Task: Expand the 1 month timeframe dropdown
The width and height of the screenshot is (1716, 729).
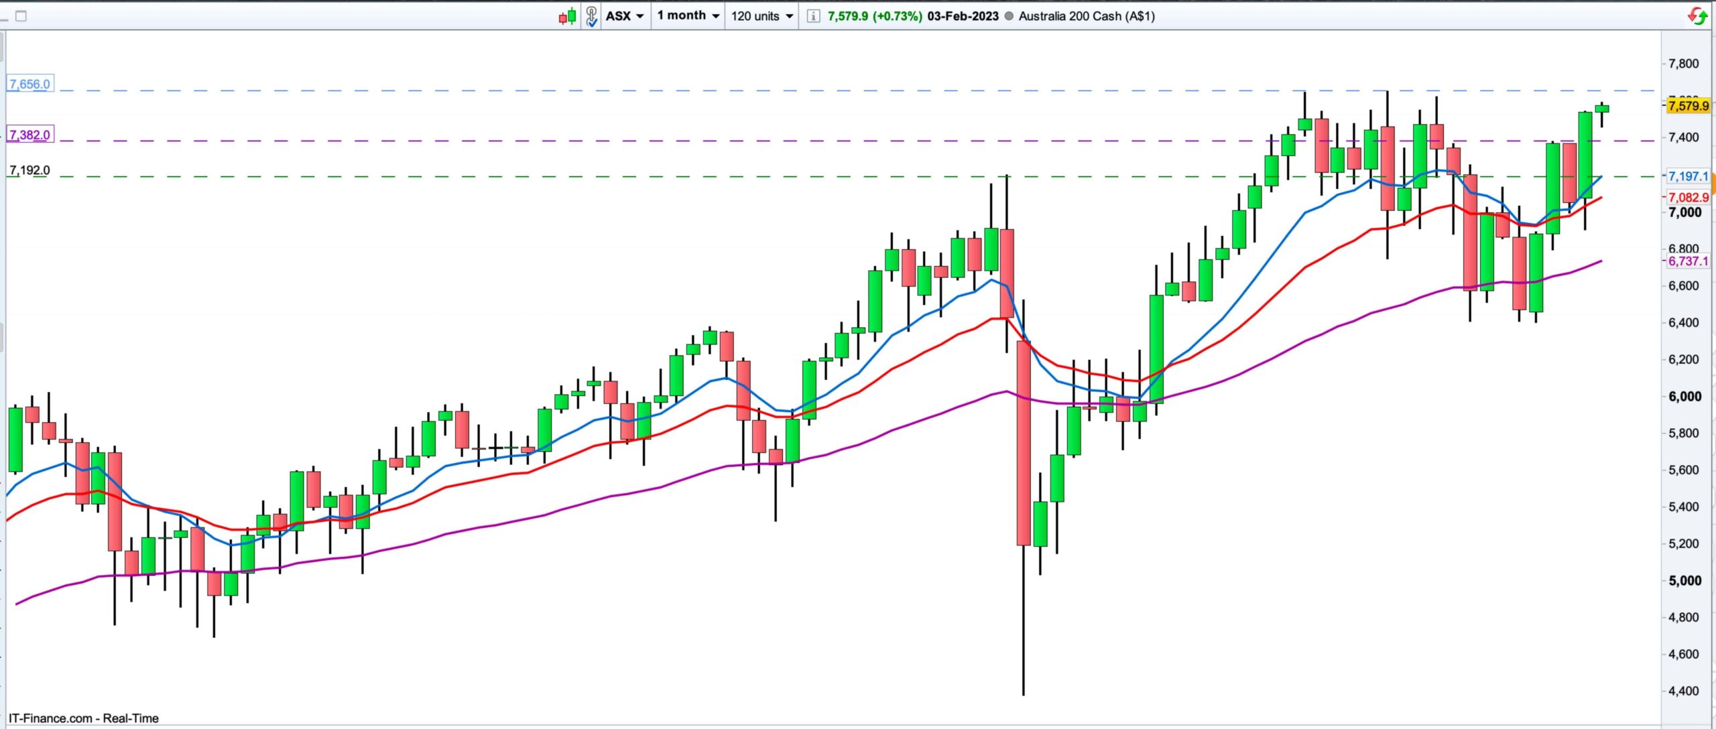Action: tap(688, 15)
